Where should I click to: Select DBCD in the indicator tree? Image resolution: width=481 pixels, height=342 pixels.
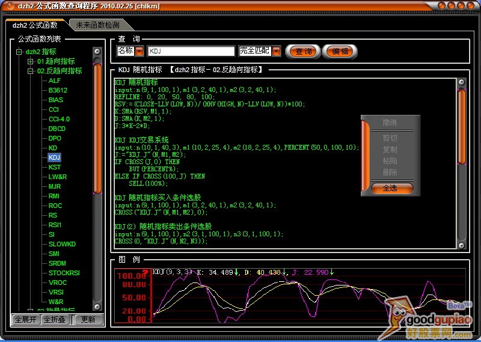[x=57, y=129]
